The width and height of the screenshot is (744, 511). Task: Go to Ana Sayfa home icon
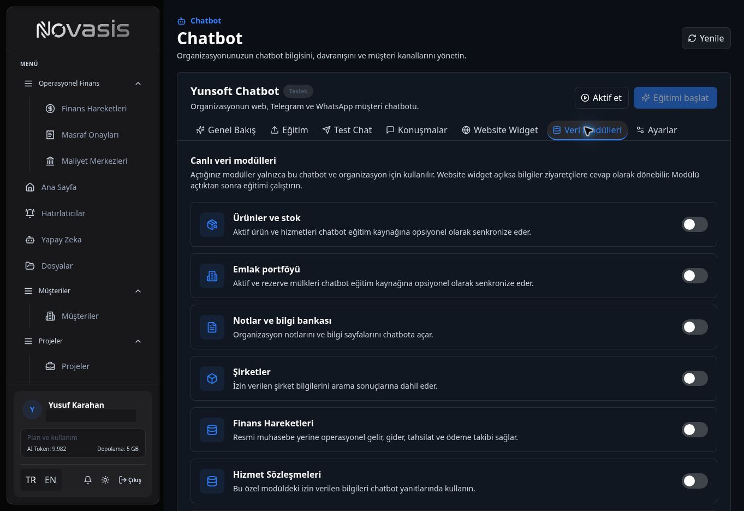(x=30, y=187)
